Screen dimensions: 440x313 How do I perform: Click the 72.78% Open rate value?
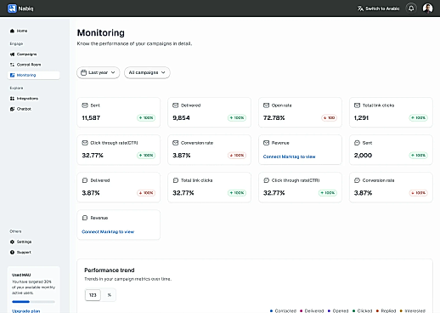pyautogui.click(x=274, y=118)
